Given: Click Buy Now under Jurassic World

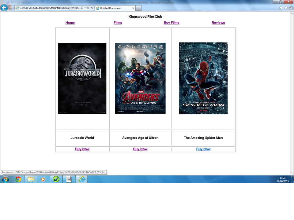Looking at the screenshot, I should (82, 149).
